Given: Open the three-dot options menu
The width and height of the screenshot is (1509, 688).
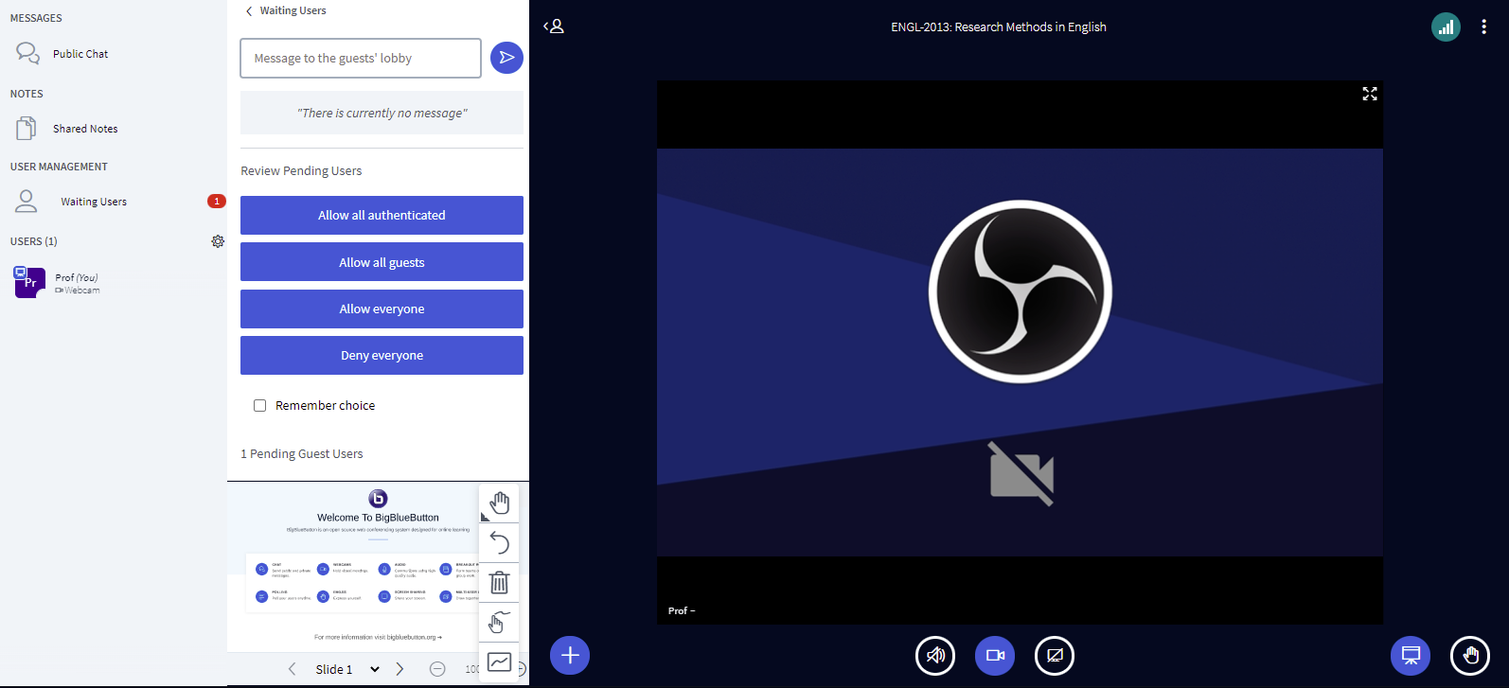Looking at the screenshot, I should pyautogui.click(x=1483, y=27).
